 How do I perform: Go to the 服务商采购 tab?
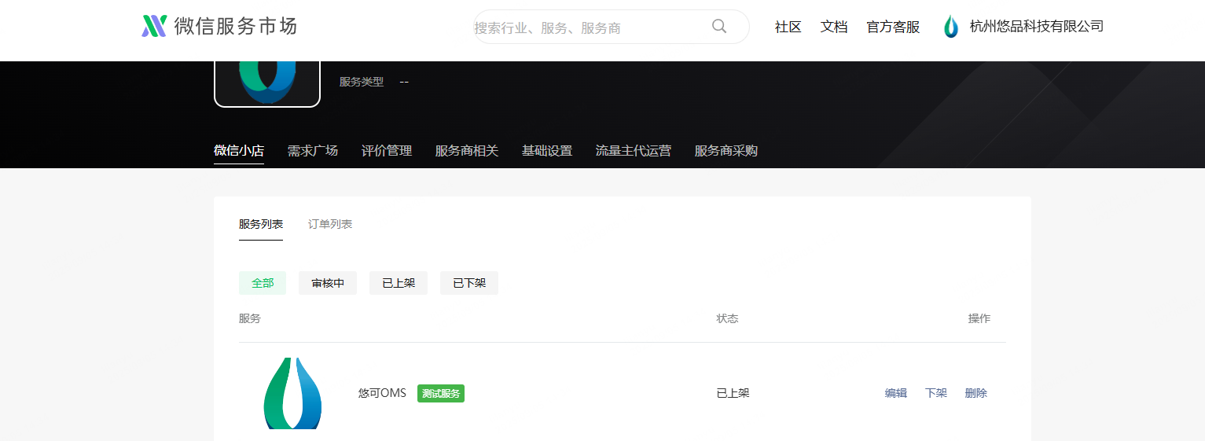(x=726, y=151)
